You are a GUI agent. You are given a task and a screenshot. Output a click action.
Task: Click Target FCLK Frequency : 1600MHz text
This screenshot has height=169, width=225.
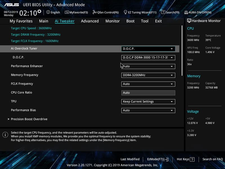pyautogui.click(x=35, y=41)
